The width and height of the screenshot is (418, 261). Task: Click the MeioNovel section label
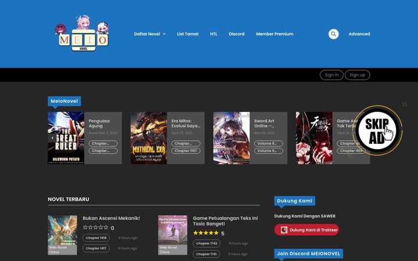(x=64, y=101)
